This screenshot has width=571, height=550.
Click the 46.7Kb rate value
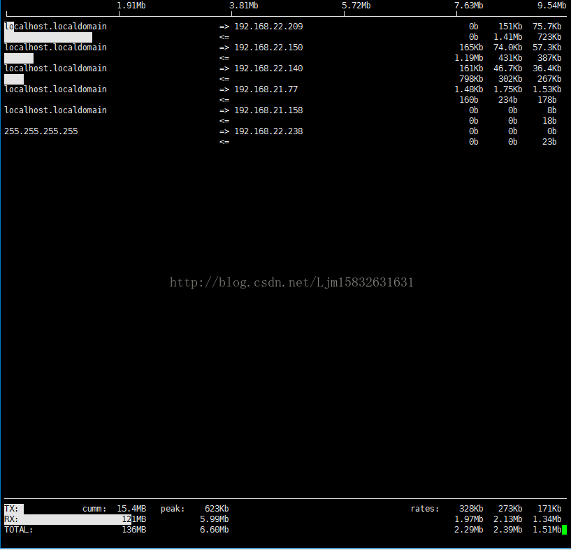coord(508,68)
